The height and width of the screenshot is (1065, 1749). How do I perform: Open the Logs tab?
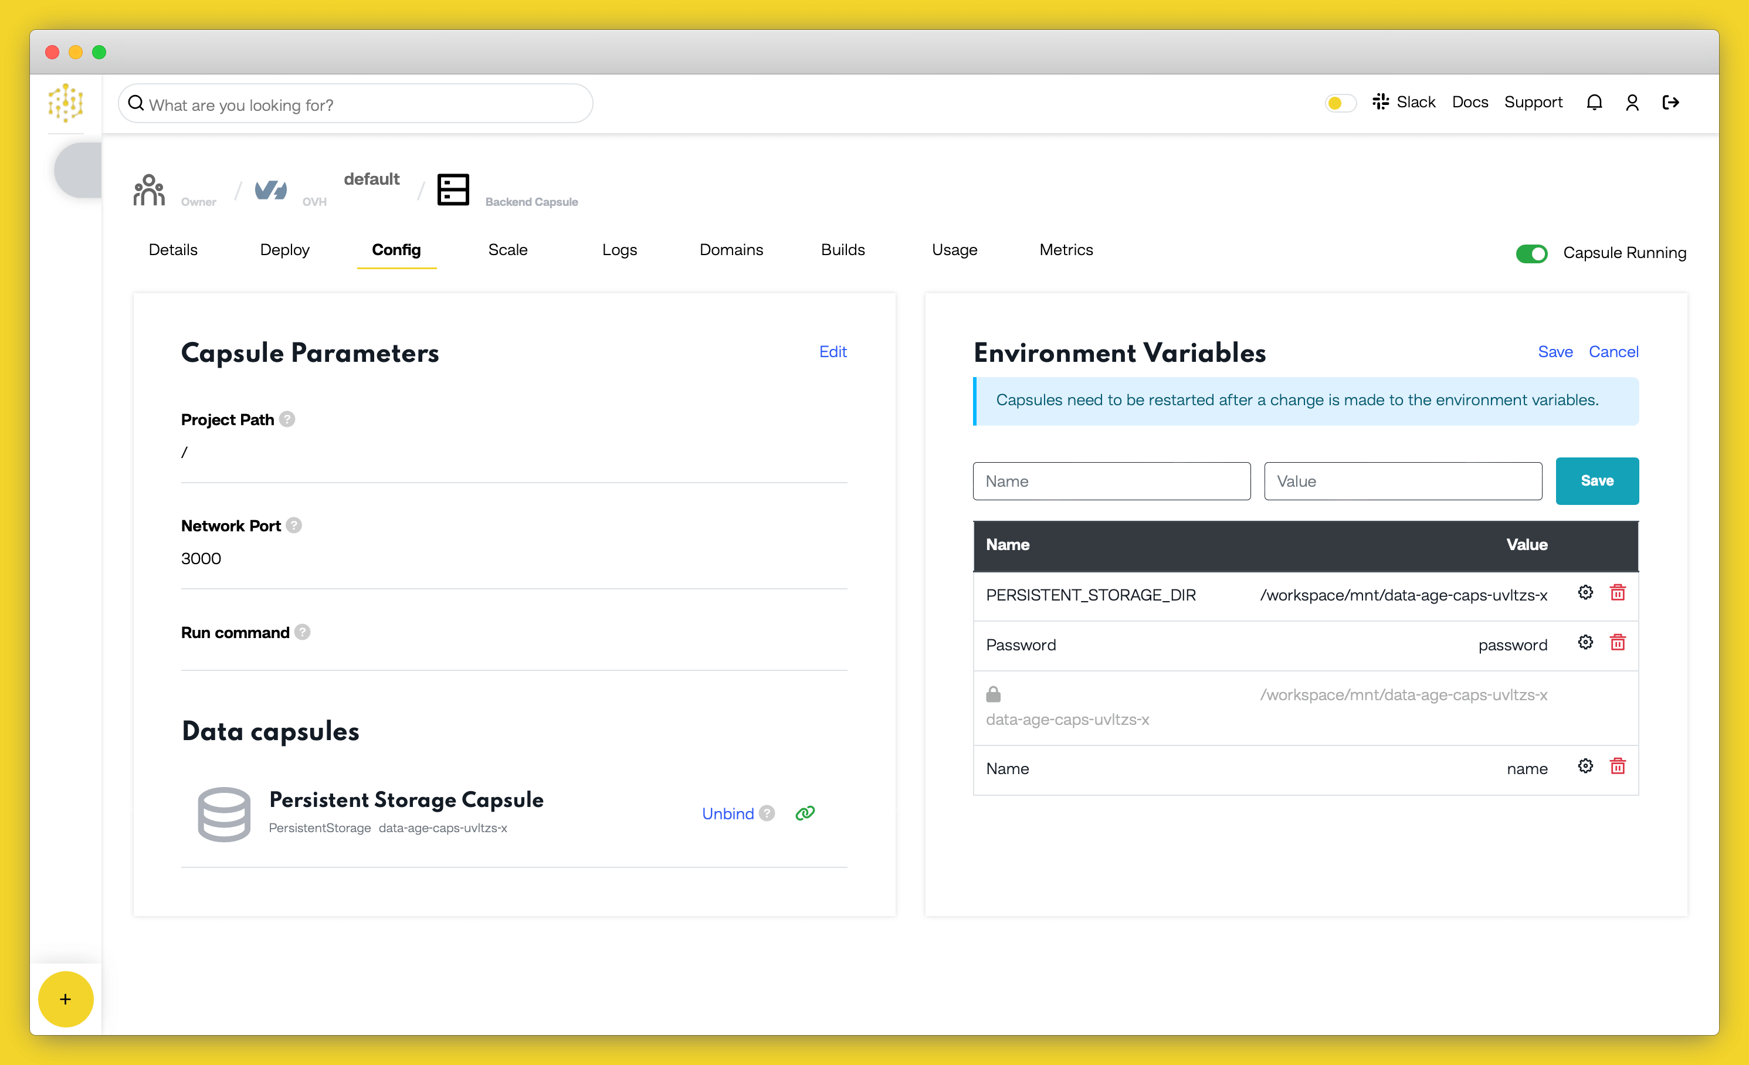coord(619,250)
